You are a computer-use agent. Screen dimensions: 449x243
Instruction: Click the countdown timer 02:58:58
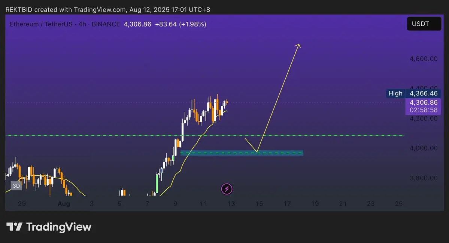click(424, 110)
